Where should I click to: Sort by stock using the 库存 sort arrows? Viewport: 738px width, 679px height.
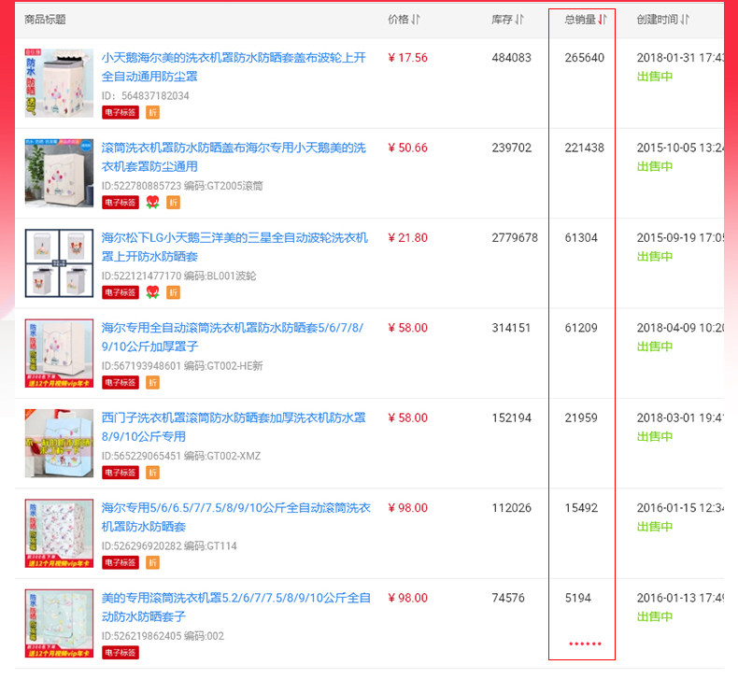tap(518, 20)
